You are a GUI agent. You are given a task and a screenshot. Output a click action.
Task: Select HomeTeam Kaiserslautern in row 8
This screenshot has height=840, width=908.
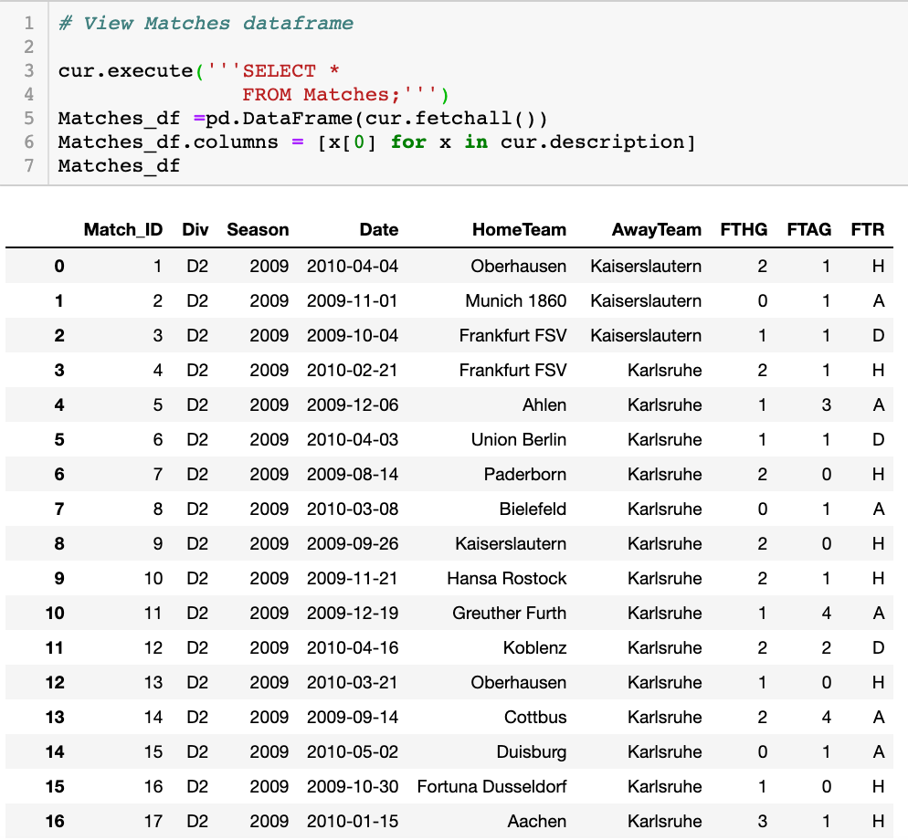(x=511, y=544)
